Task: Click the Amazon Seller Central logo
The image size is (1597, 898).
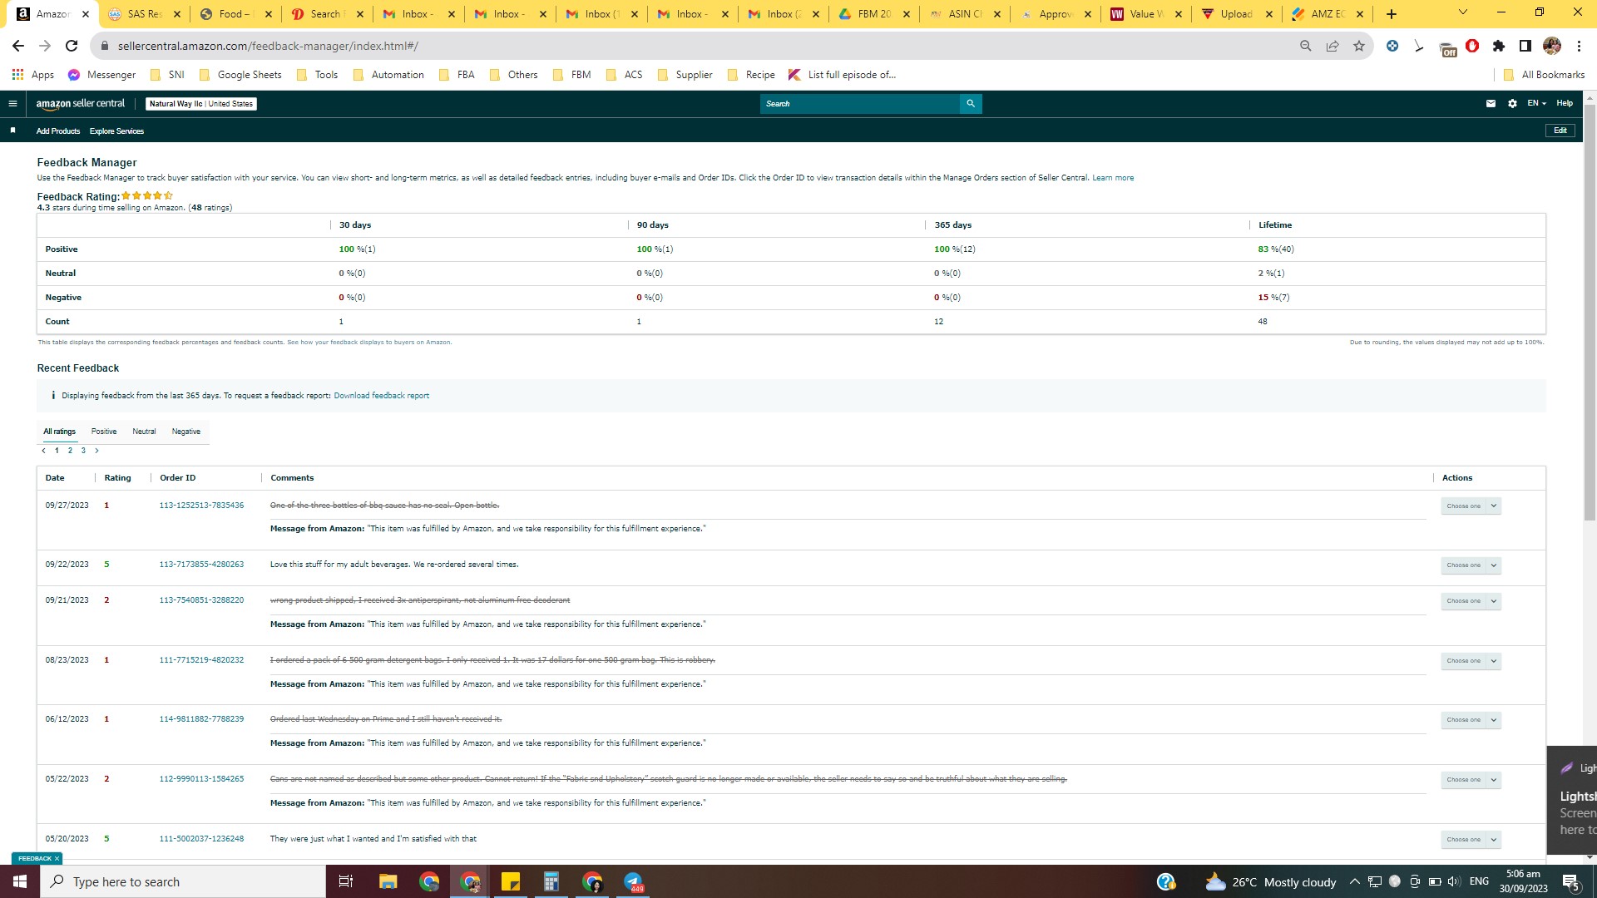Action: [80, 104]
